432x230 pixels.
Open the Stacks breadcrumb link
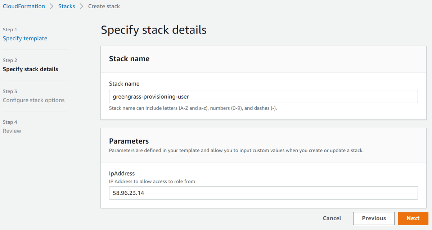click(x=67, y=6)
